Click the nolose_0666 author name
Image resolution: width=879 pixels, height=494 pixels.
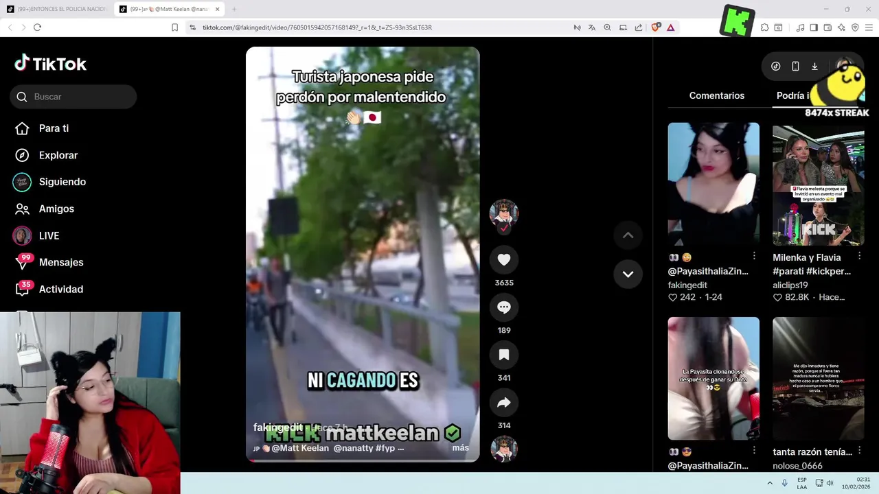798,466
